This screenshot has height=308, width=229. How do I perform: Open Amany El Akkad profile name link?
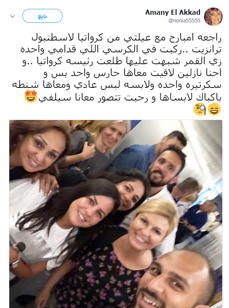pos(173,12)
